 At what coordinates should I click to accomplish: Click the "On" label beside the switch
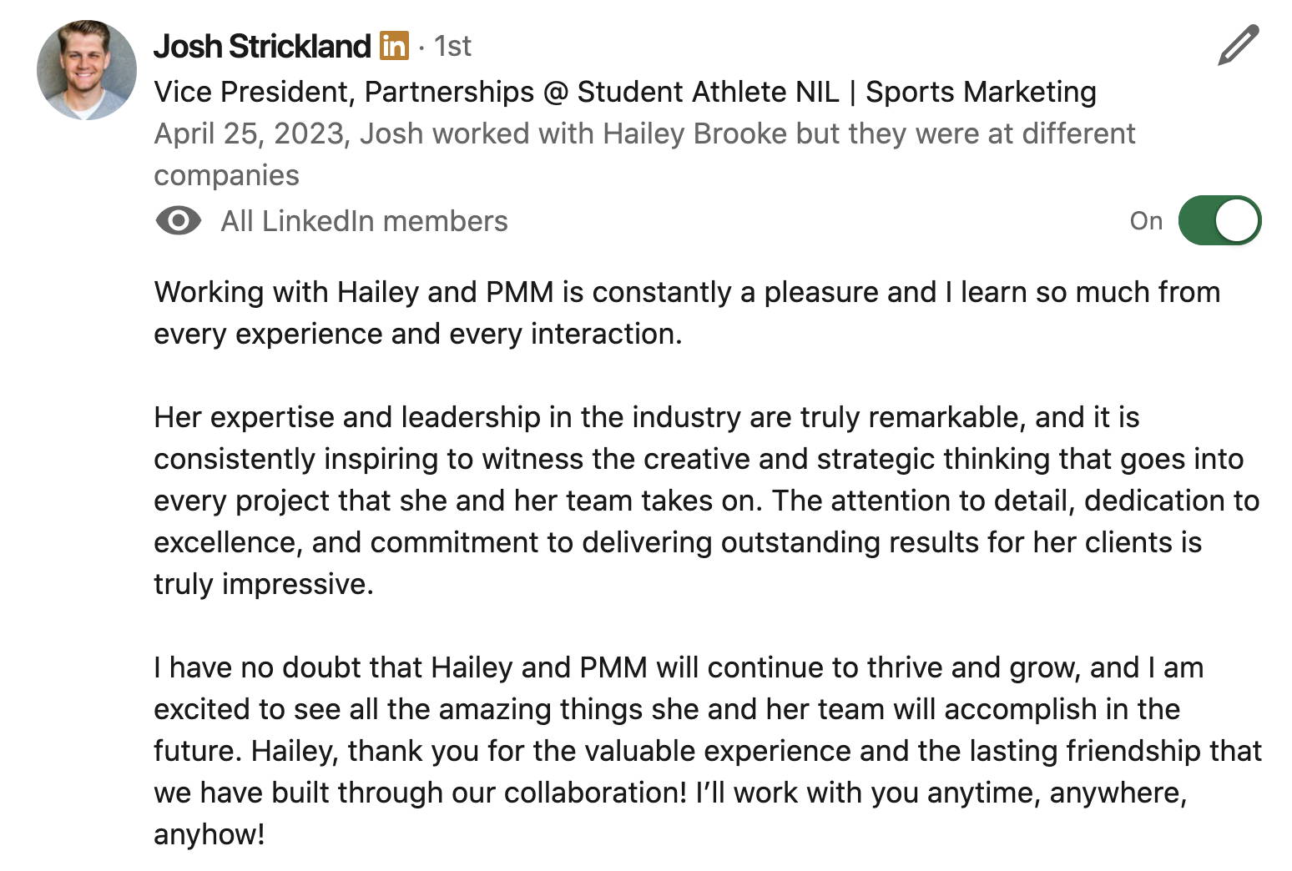point(1146,221)
